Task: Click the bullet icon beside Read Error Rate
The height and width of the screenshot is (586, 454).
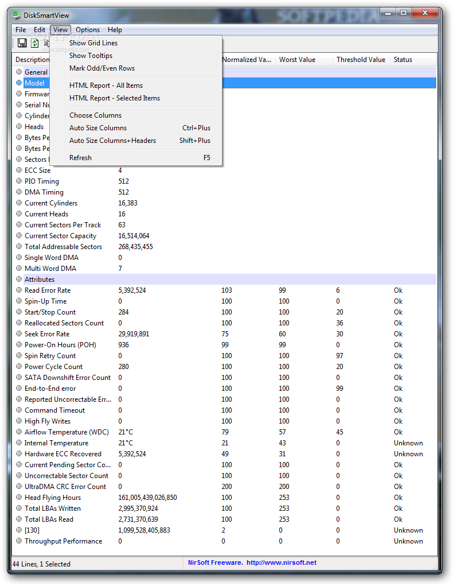Action: pos(19,290)
